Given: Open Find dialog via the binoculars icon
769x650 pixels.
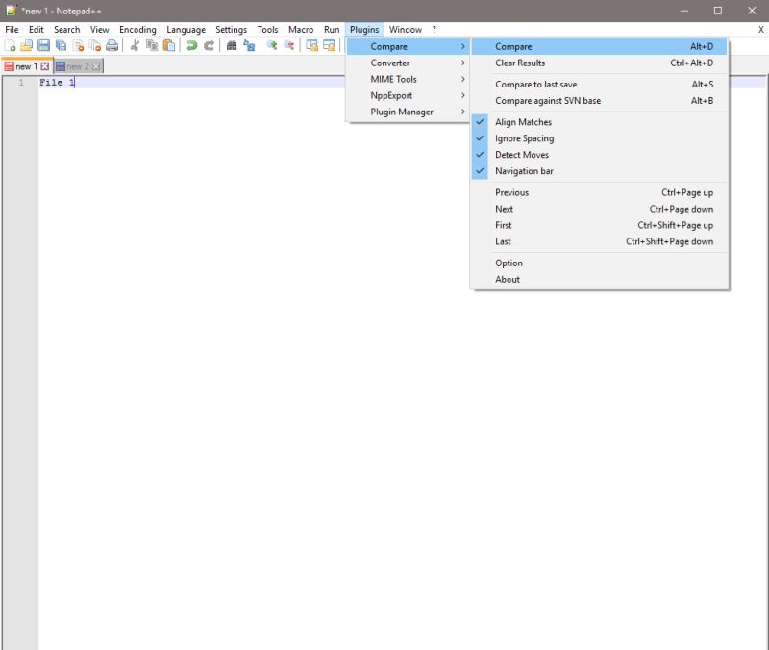Looking at the screenshot, I should coord(231,46).
